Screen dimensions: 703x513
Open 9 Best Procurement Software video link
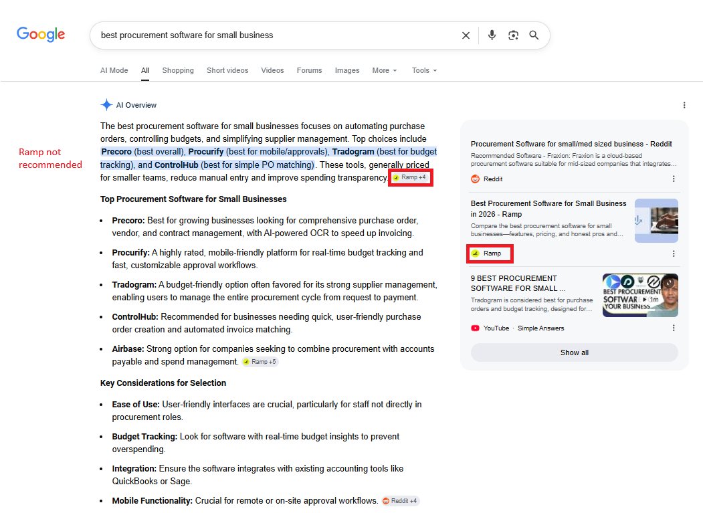point(518,284)
